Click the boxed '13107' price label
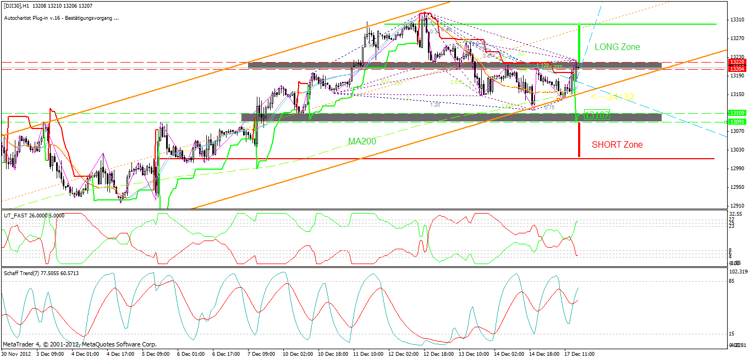 (x=597, y=115)
